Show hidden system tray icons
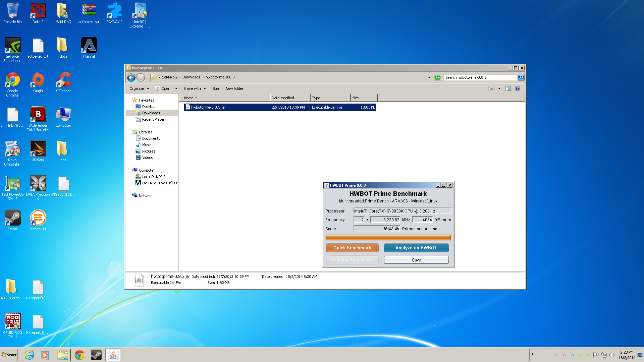644x362 pixels. 532,355
